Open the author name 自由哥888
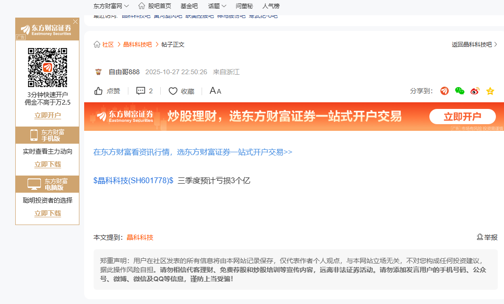 pos(124,72)
